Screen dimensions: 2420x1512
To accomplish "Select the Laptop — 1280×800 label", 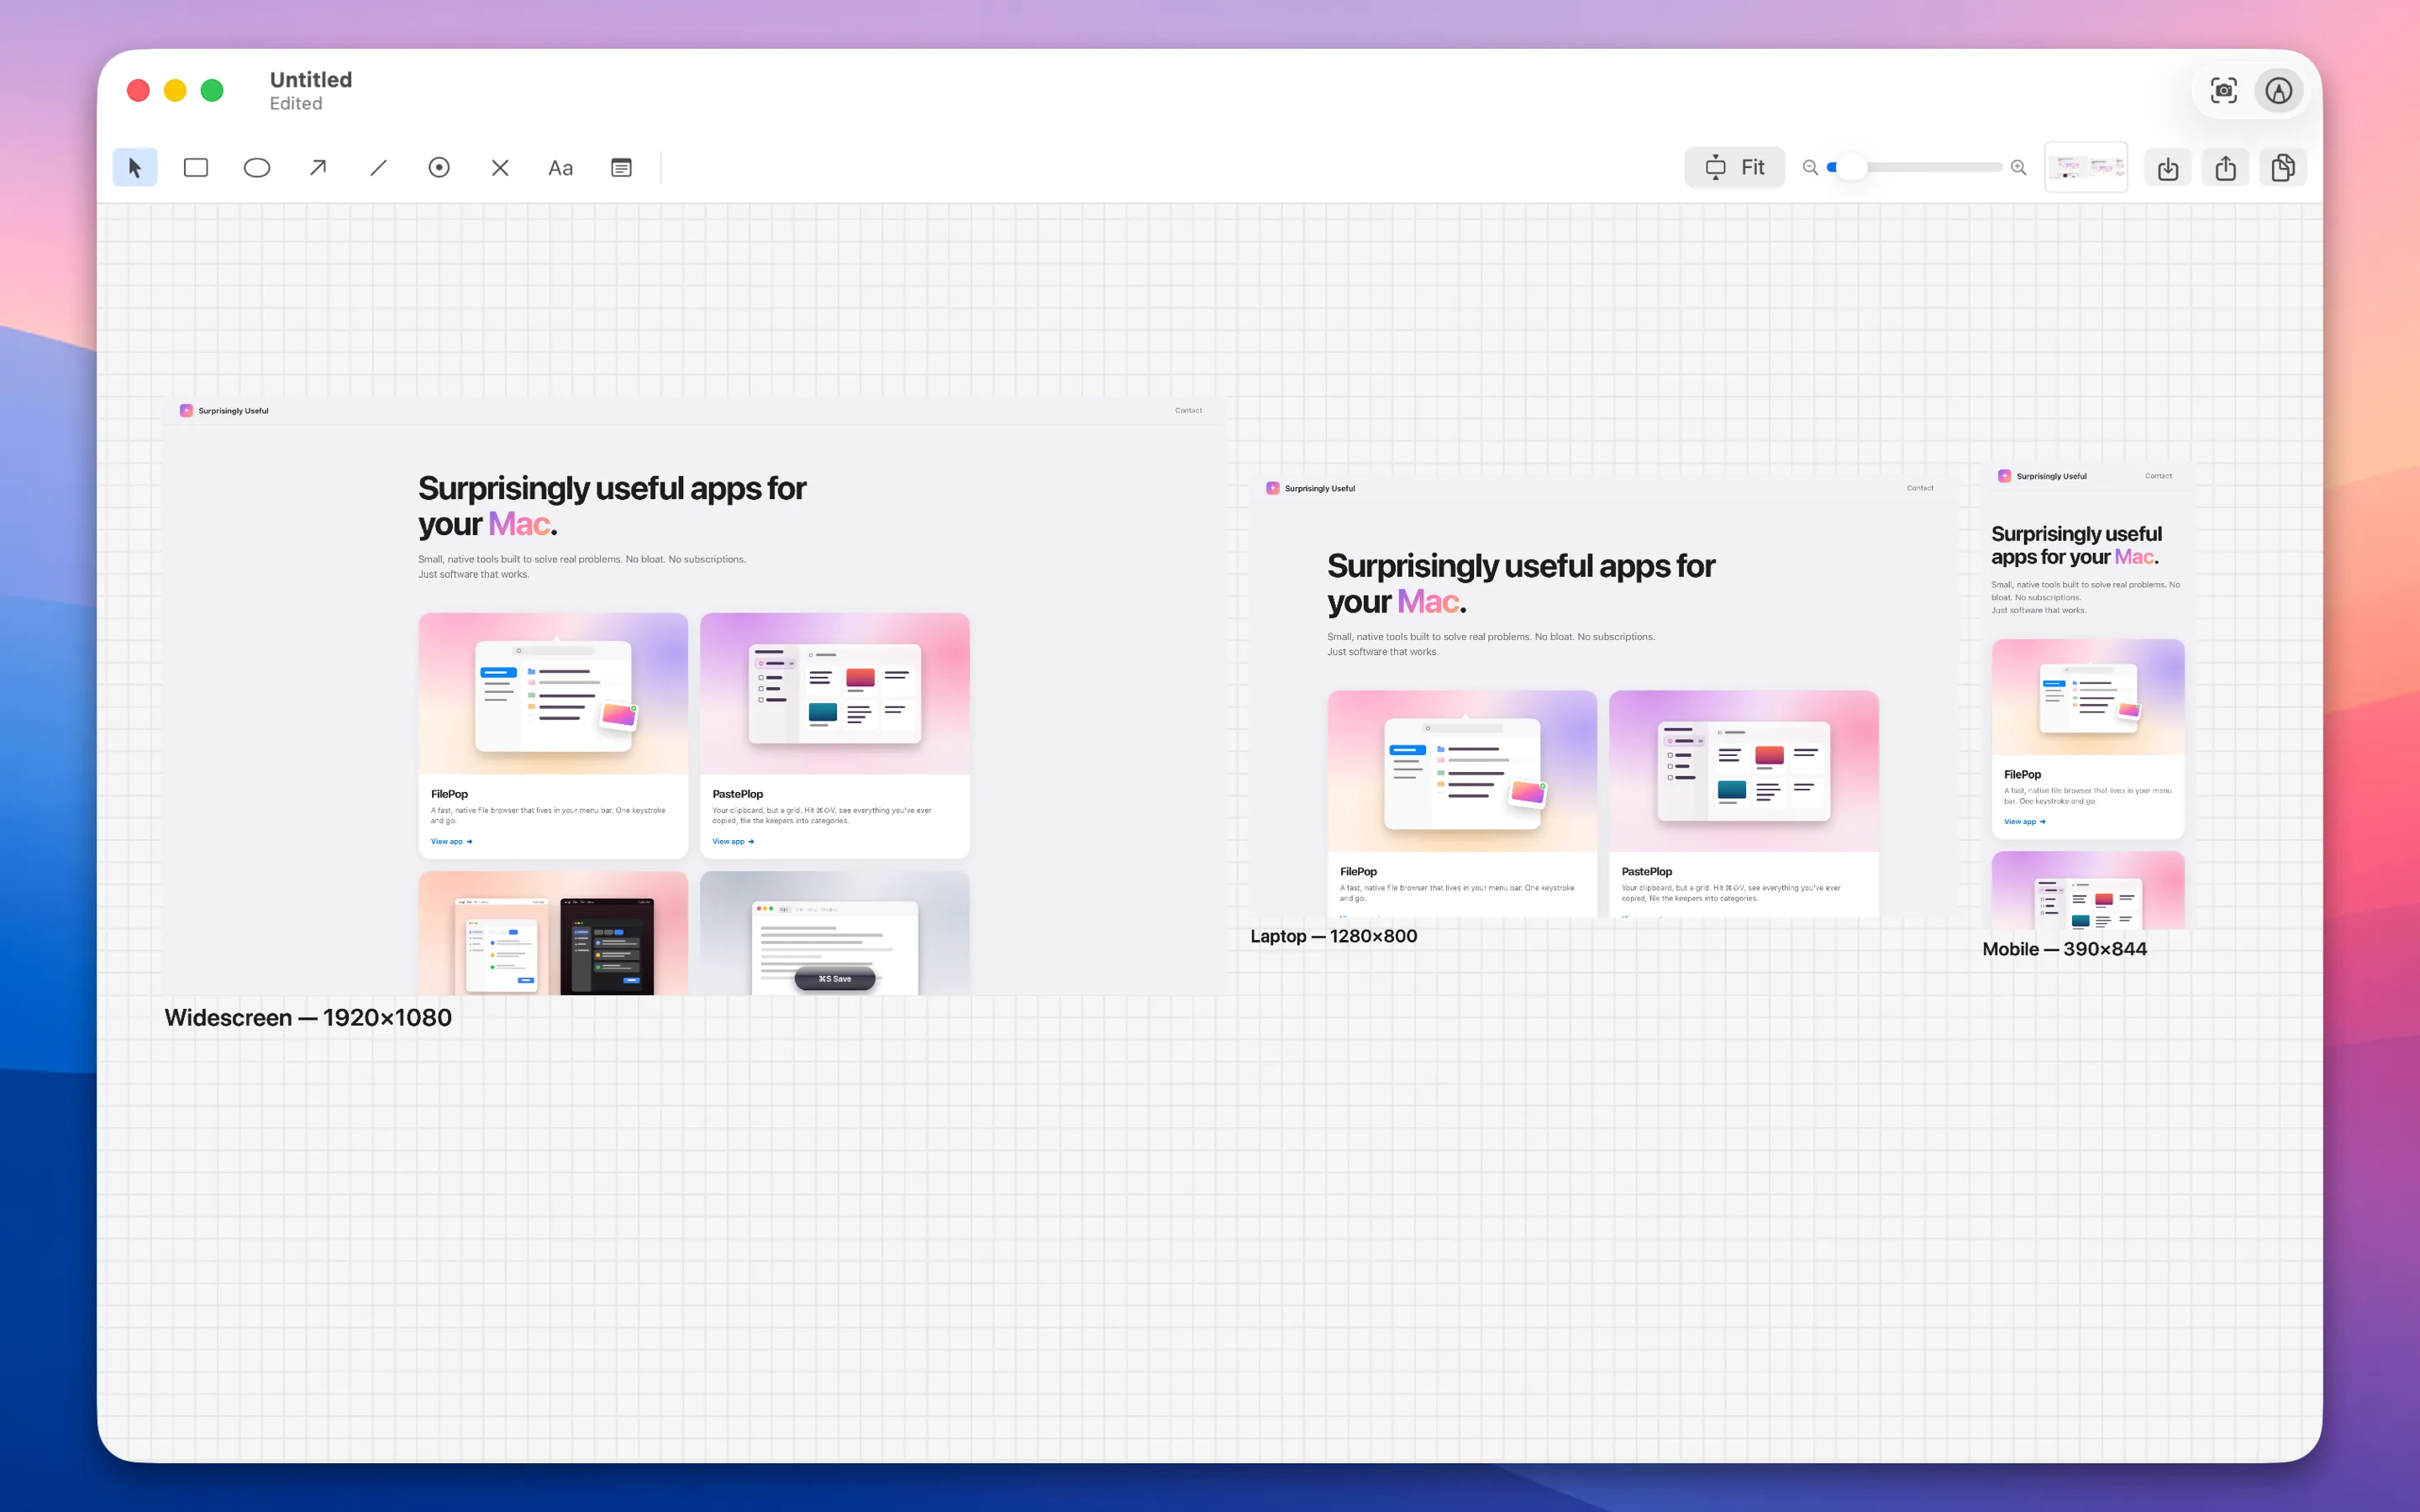I will tap(1334, 936).
